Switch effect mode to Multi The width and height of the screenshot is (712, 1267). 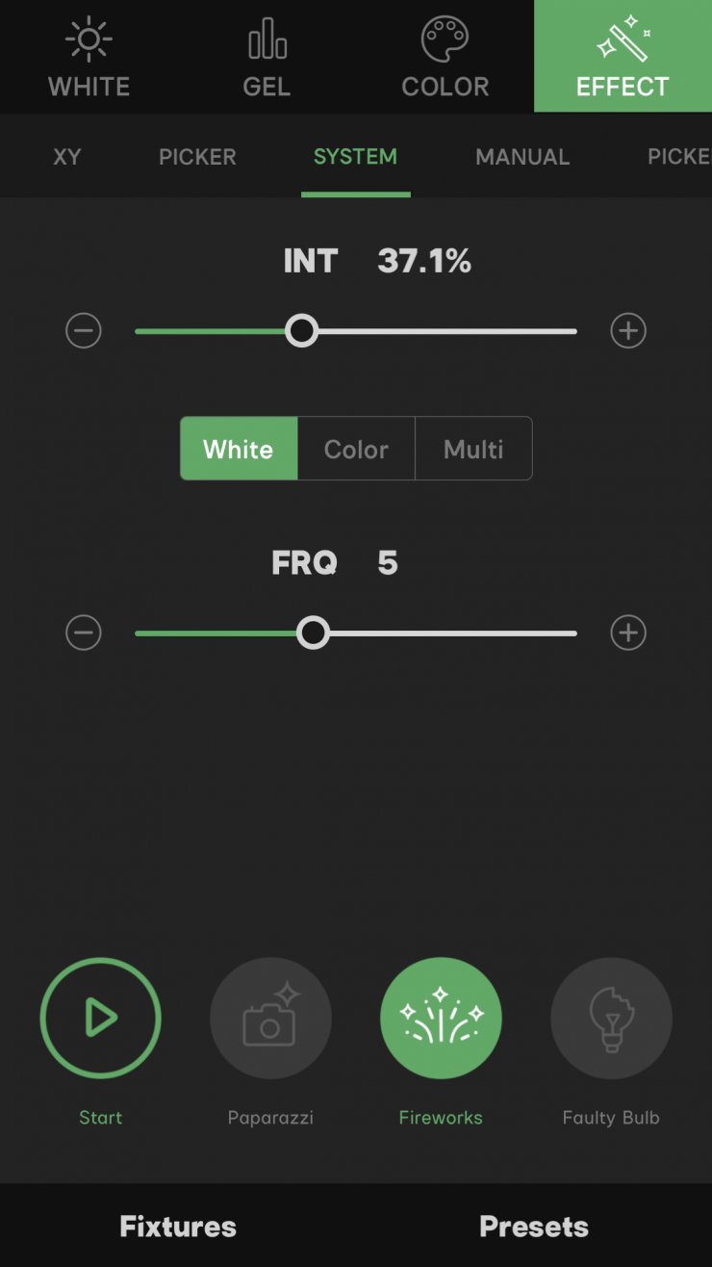[x=473, y=449]
